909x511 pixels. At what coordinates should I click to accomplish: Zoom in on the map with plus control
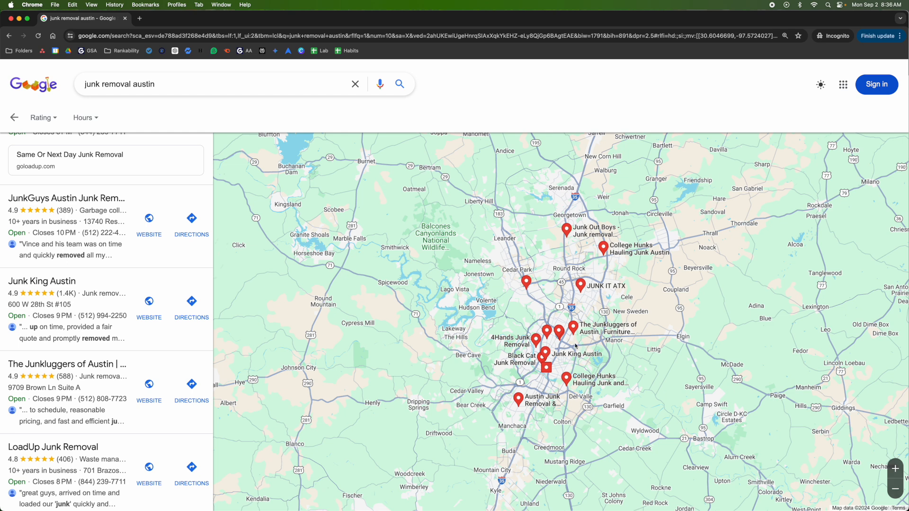896,468
